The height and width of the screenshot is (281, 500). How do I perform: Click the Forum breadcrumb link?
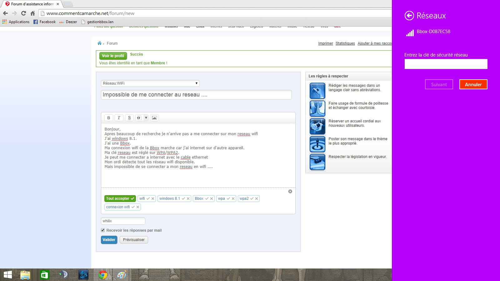(x=112, y=43)
